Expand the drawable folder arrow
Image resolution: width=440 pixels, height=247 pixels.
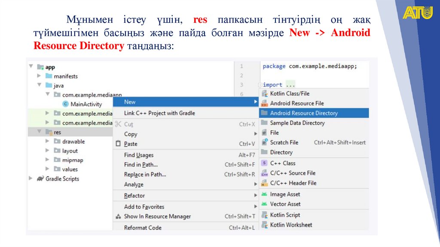[x=47, y=142]
